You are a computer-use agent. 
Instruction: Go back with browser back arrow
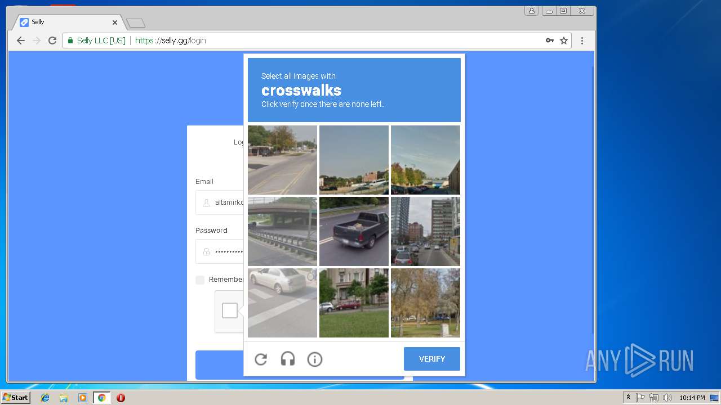[x=21, y=40]
